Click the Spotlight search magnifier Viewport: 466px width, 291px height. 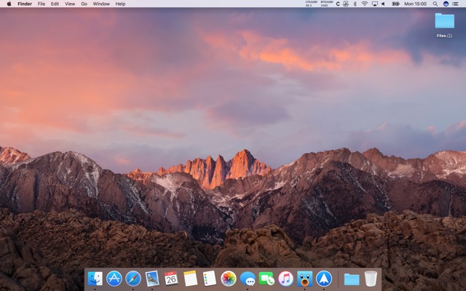click(435, 4)
